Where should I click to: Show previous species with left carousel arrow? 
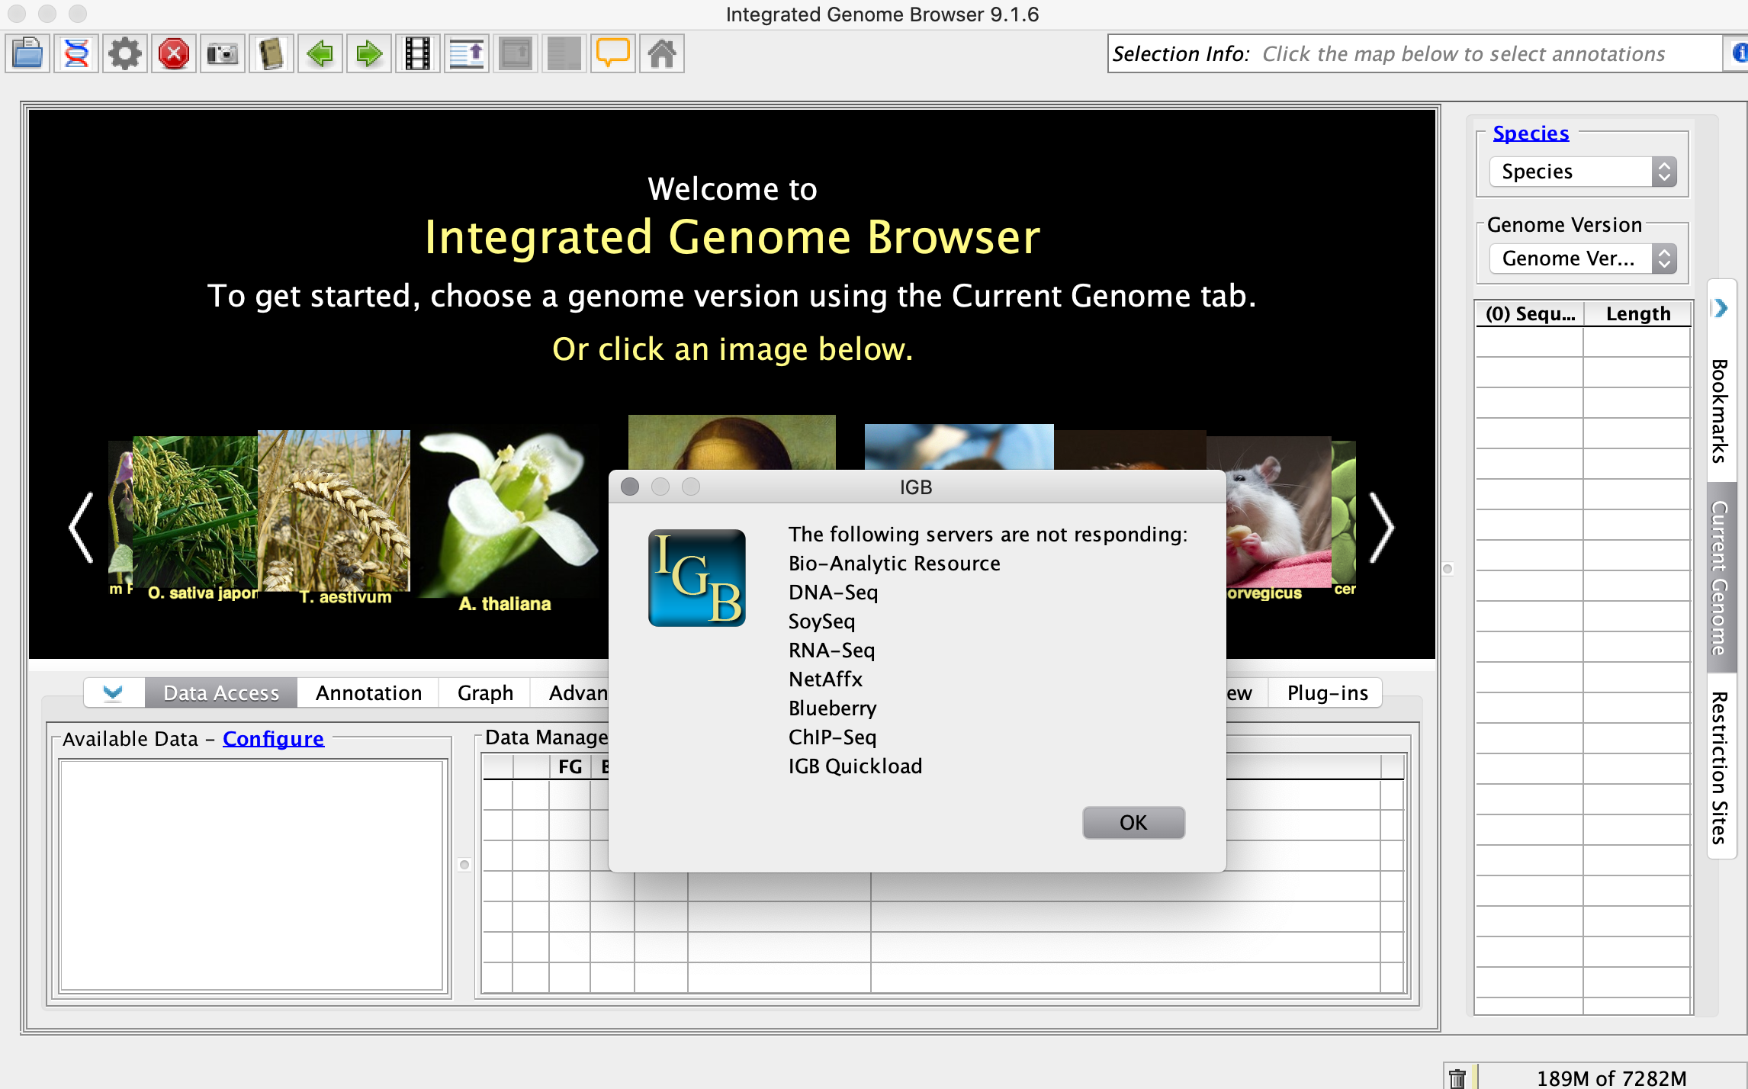pyautogui.click(x=81, y=528)
